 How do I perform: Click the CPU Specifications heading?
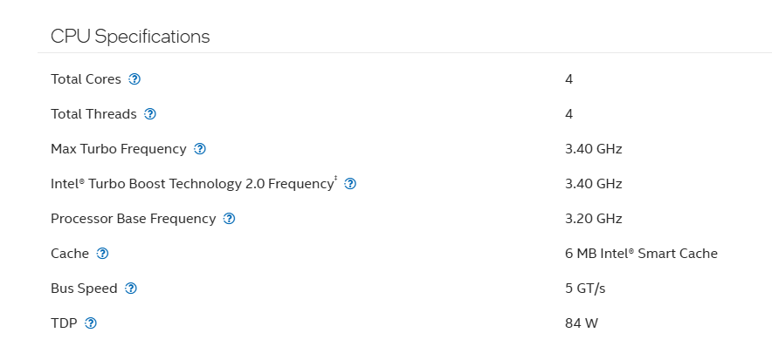point(130,37)
